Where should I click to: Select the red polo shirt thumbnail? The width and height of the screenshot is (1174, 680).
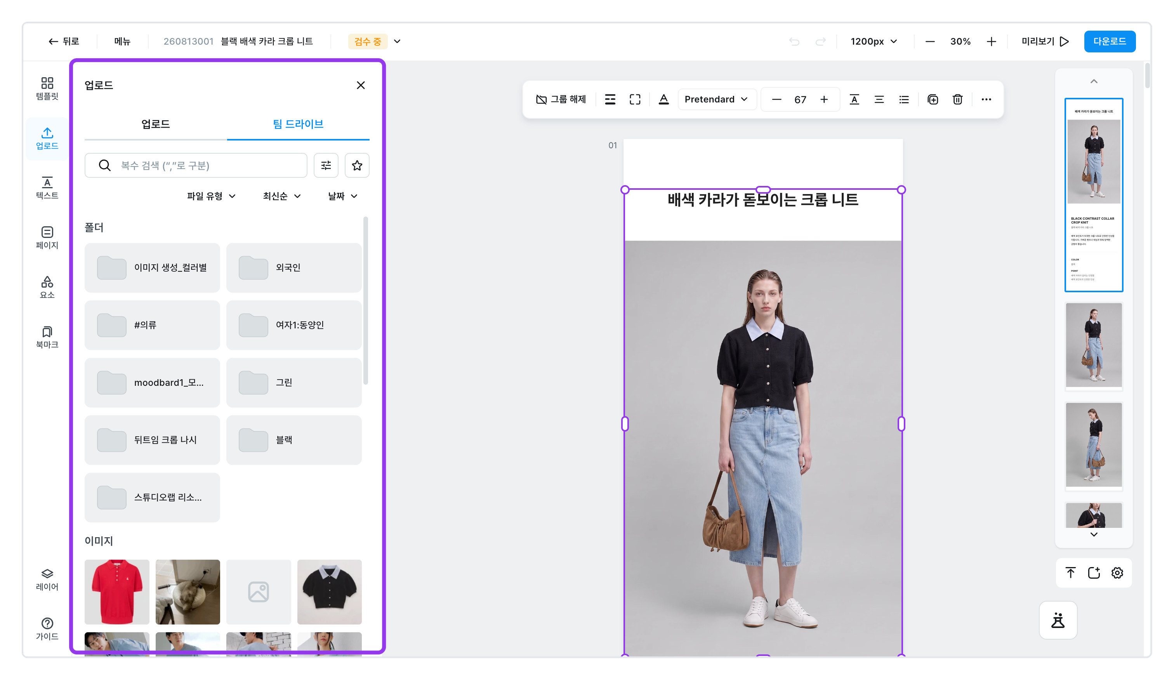point(117,592)
